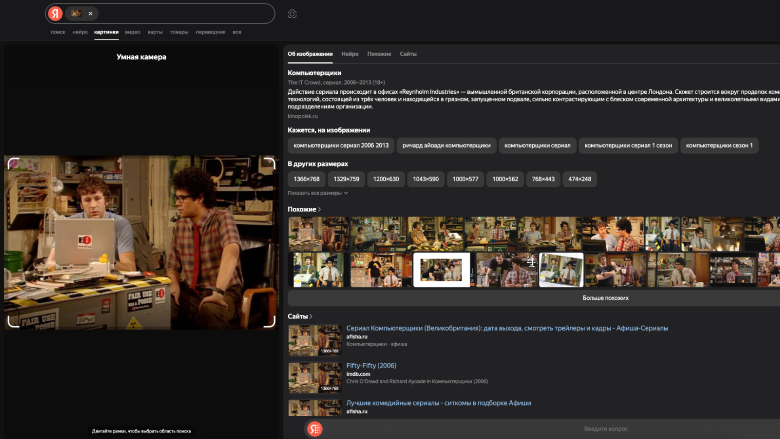Click the bottom-right crop corner handle
This screenshot has width=780, height=439.
[270, 321]
